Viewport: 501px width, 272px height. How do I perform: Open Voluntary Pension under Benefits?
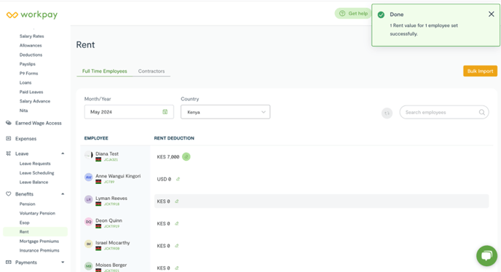(37, 213)
